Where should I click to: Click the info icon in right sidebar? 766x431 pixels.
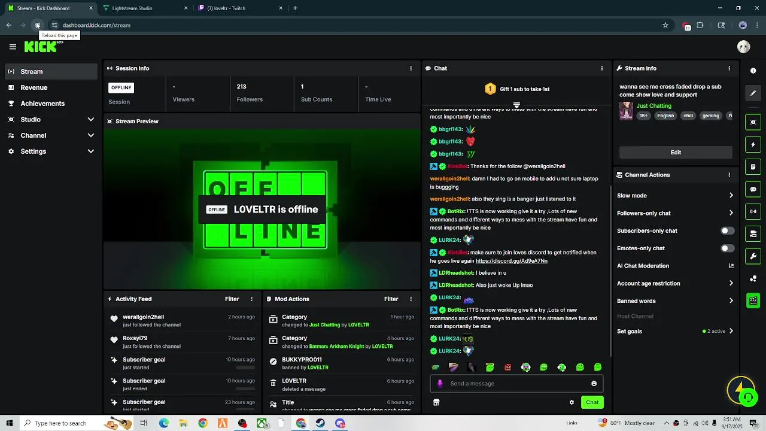pyautogui.click(x=753, y=71)
